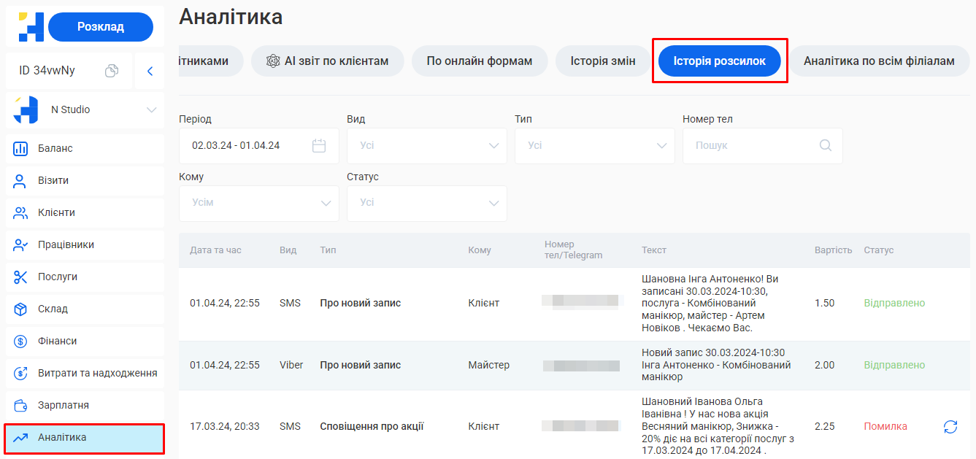Click the search magnifier icon

pyautogui.click(x=825, y=146)
